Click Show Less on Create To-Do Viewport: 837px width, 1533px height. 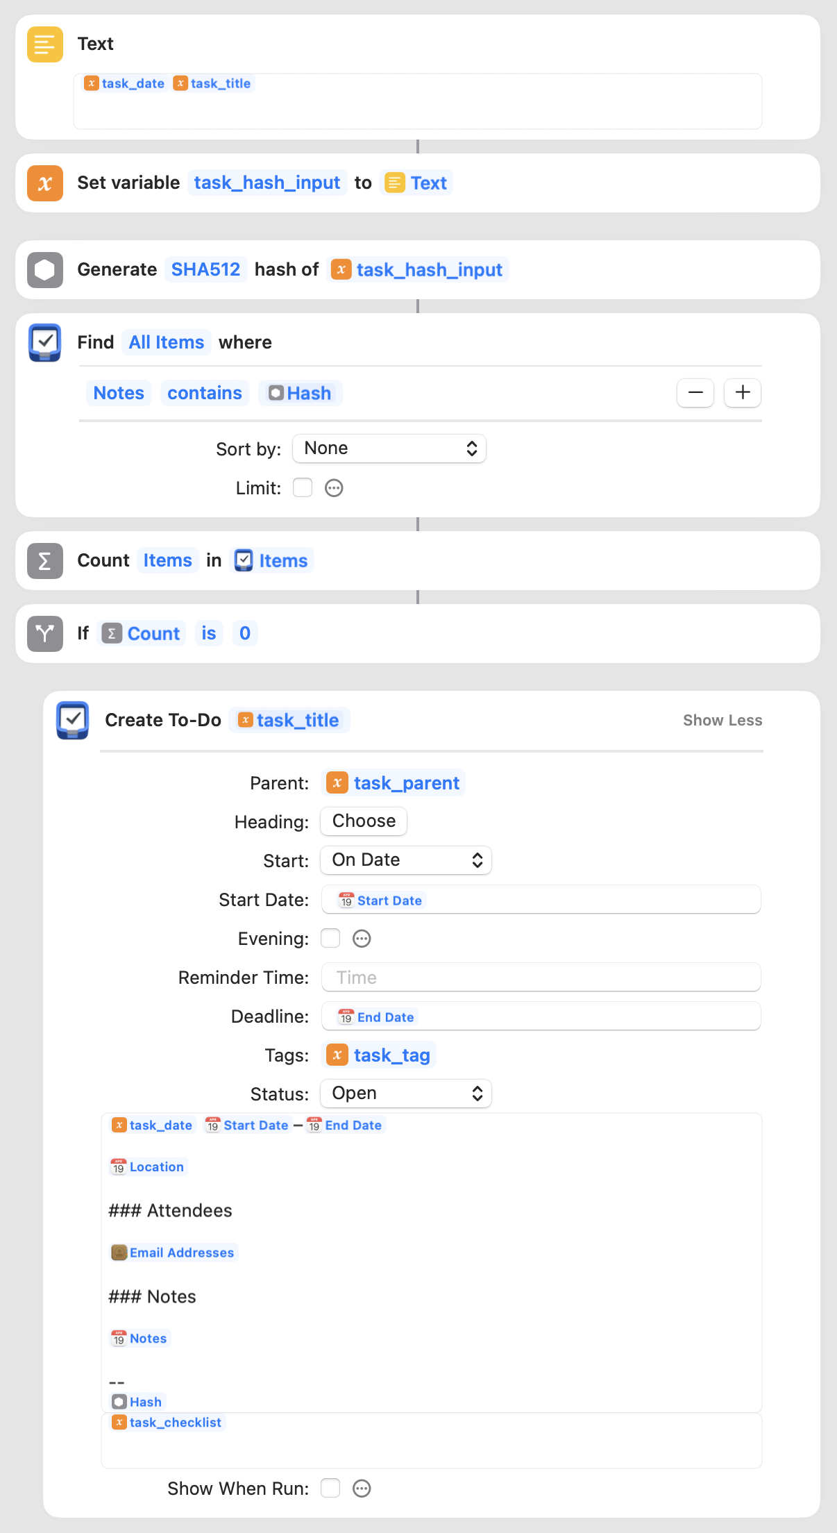pyautogui.click(x=722, y=721)
